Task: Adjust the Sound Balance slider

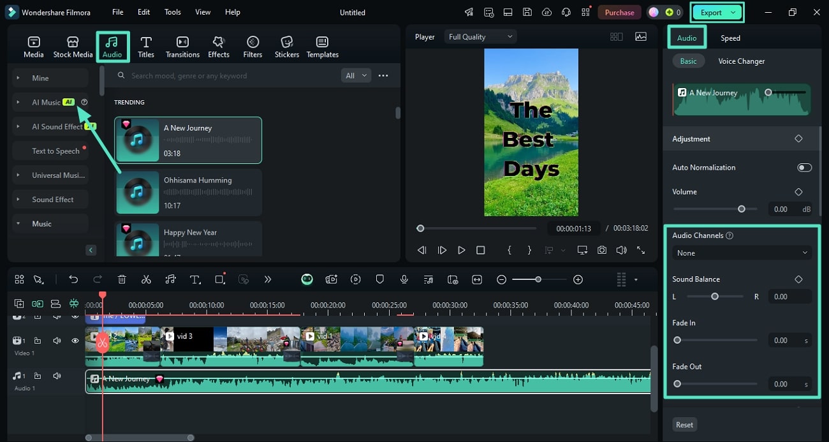Action: click(x=715, y=297)
